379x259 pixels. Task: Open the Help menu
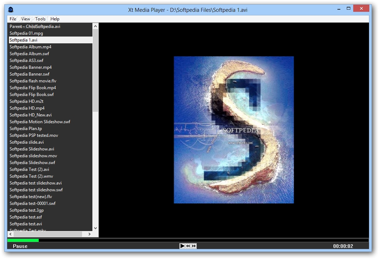[x=55, y=19]
